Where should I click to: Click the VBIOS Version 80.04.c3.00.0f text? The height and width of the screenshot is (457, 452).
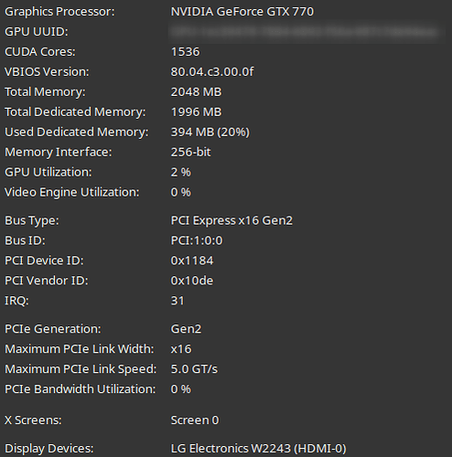tap(212, 72)
